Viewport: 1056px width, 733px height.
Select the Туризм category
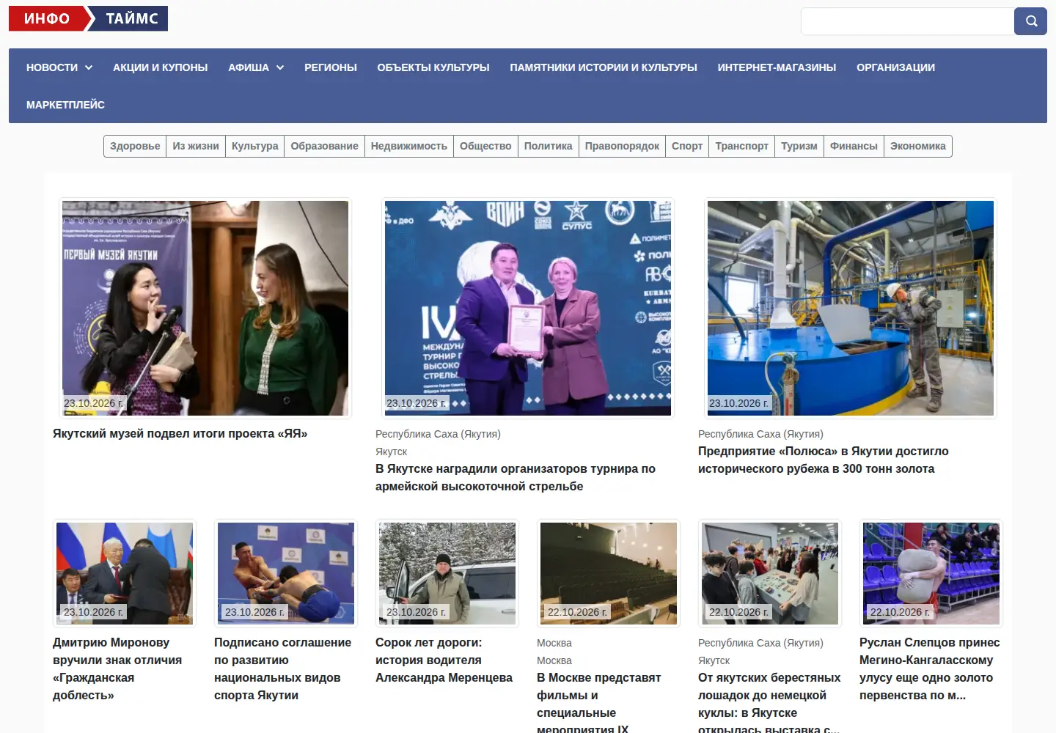coord(799,146)
